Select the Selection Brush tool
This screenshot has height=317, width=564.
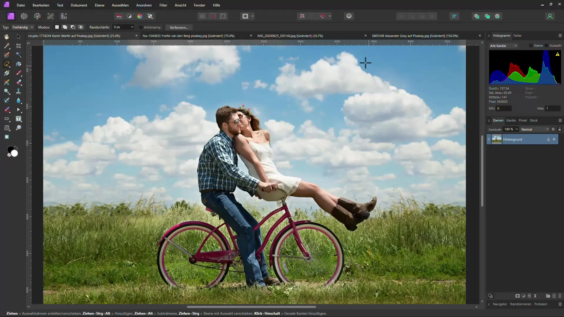click(7, 55)
